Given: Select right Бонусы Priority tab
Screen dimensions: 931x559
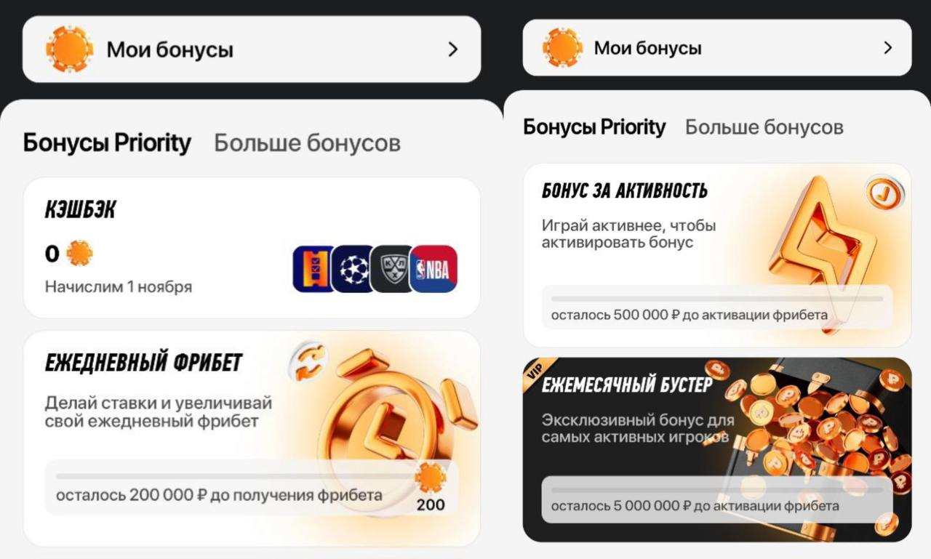Looking at the screenshot, I should pos(594,127).
